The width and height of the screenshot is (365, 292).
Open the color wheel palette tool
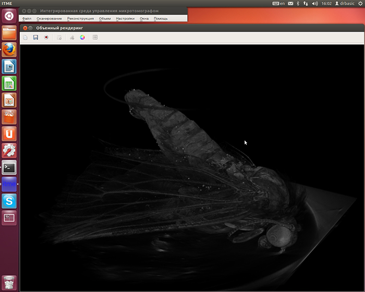(82, 38)
